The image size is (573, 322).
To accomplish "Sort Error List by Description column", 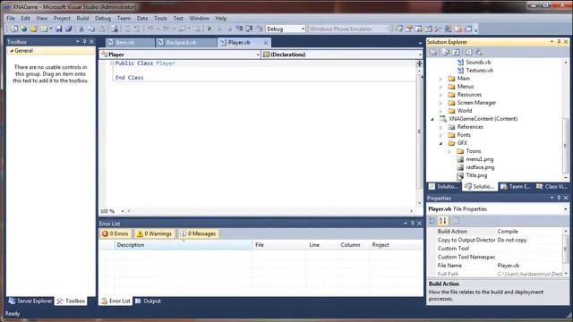I will tap(184, 245).
